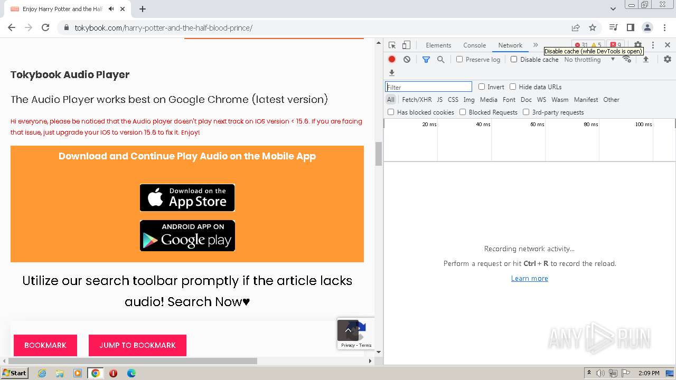Open the tab search dropdown arrow
The image size is (676, 380).
tap(613, 9)
